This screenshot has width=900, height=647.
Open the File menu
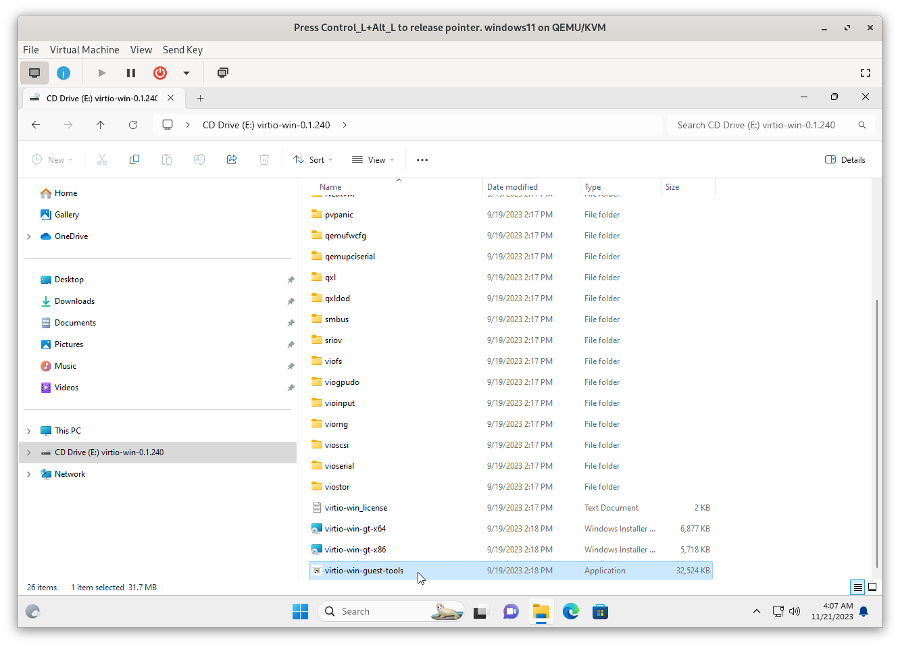31,50
